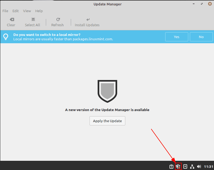The width and height of the screenshot is (214, 170).
Task: Click the Select All toolbar icon
Action: click(x=33, y=19)
